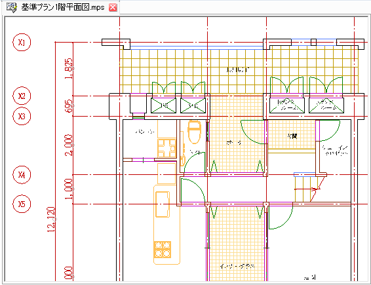Select the orange toilet fixture symbol

click(x=194, y=132)
